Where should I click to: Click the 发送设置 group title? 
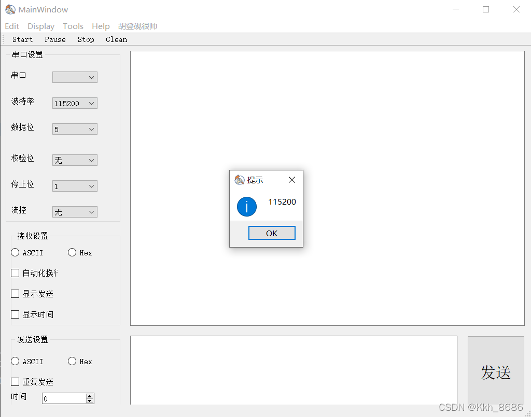tap(33, 339)
